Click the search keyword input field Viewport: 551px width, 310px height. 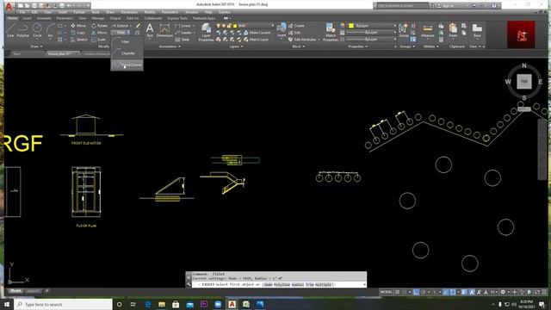(402, 6)
